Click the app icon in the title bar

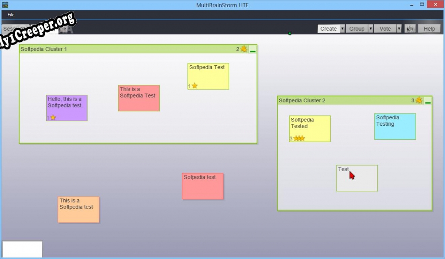5,5
